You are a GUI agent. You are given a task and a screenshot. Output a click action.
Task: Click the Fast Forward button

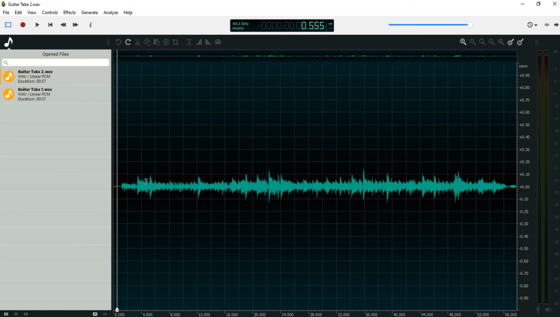[75, 25]
